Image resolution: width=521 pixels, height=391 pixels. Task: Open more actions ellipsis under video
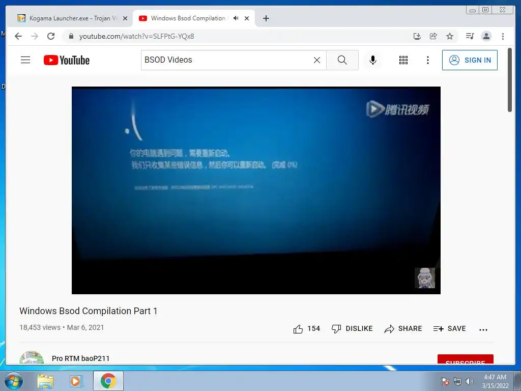(x=483, y=329)
